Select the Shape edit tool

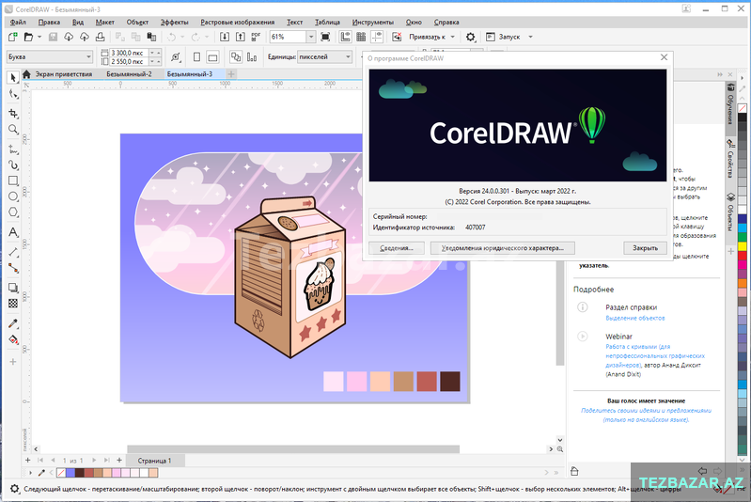[13, 94]
